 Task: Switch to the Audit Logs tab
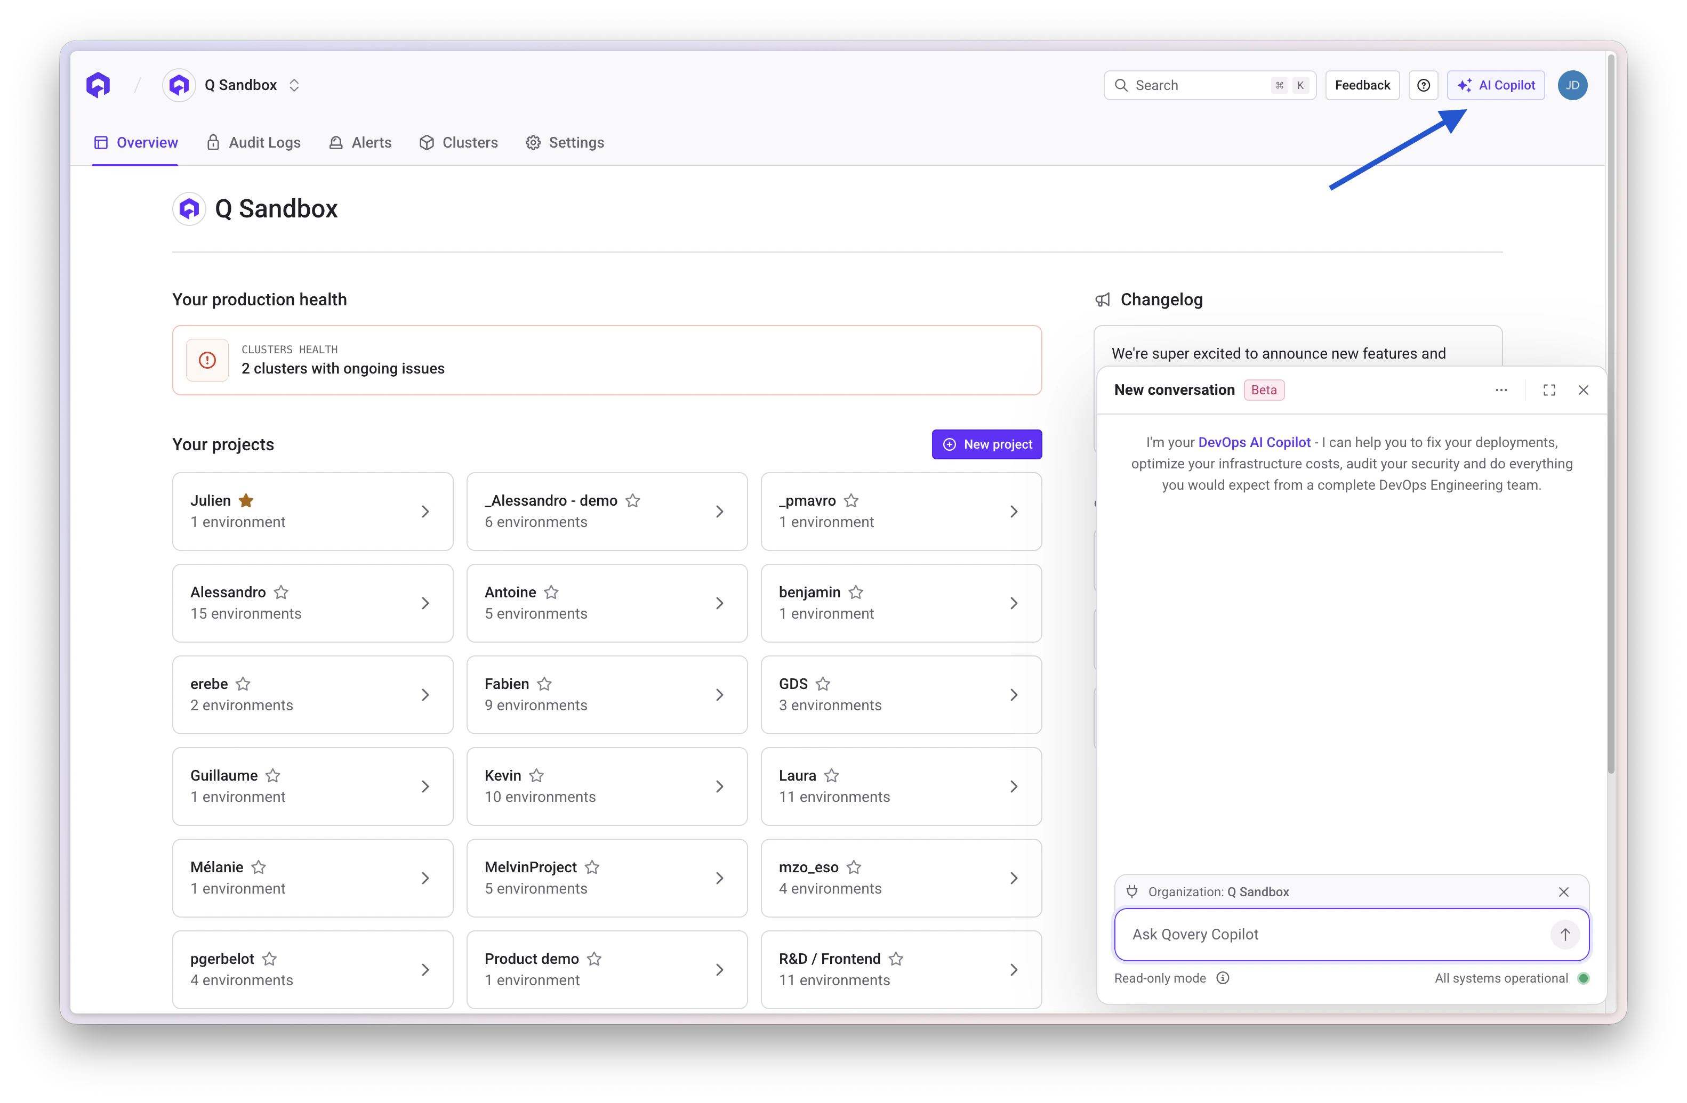[x=253, y=142]
